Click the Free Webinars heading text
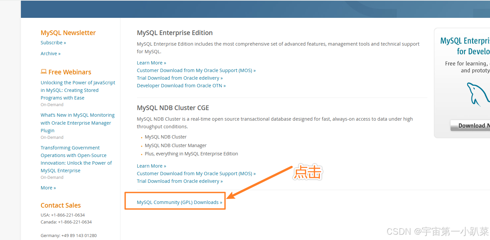Screen dimensions: 490x240 tap(70, 72)
